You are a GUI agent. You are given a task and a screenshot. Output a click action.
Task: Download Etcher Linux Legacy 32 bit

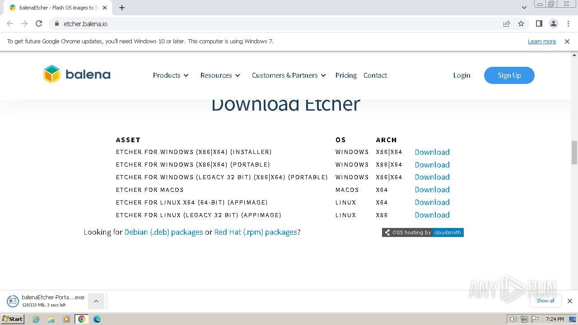[x=432, y=215]
